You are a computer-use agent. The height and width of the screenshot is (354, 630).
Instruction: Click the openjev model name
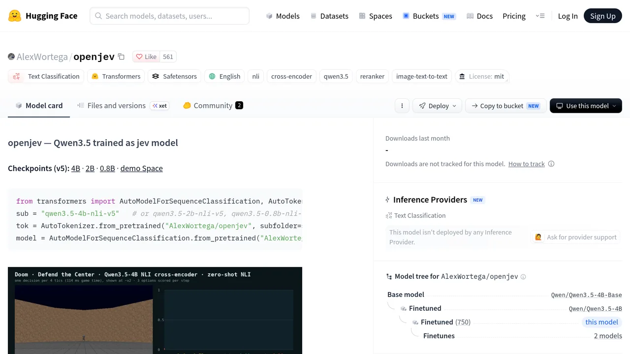pos(94,57)
